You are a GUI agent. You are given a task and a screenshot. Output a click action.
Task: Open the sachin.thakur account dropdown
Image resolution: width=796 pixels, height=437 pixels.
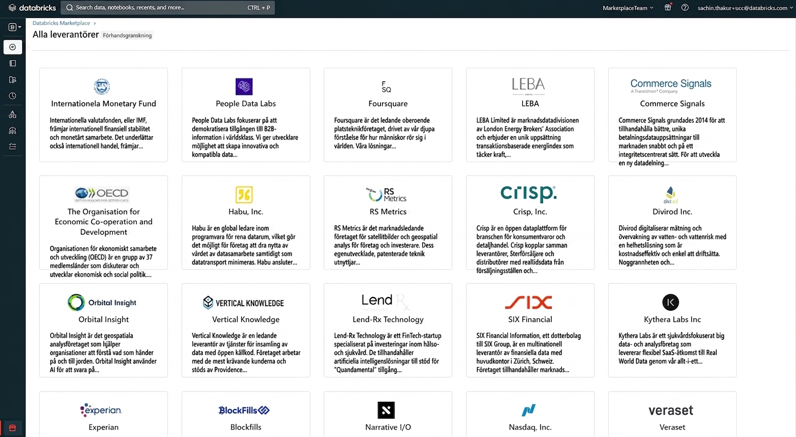(744, 8)
